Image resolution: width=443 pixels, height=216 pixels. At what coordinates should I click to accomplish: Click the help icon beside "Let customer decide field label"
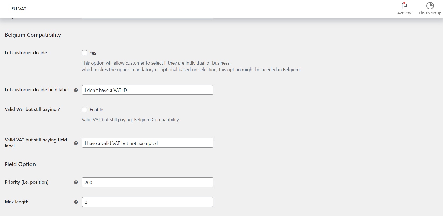[x=76, y=90]
